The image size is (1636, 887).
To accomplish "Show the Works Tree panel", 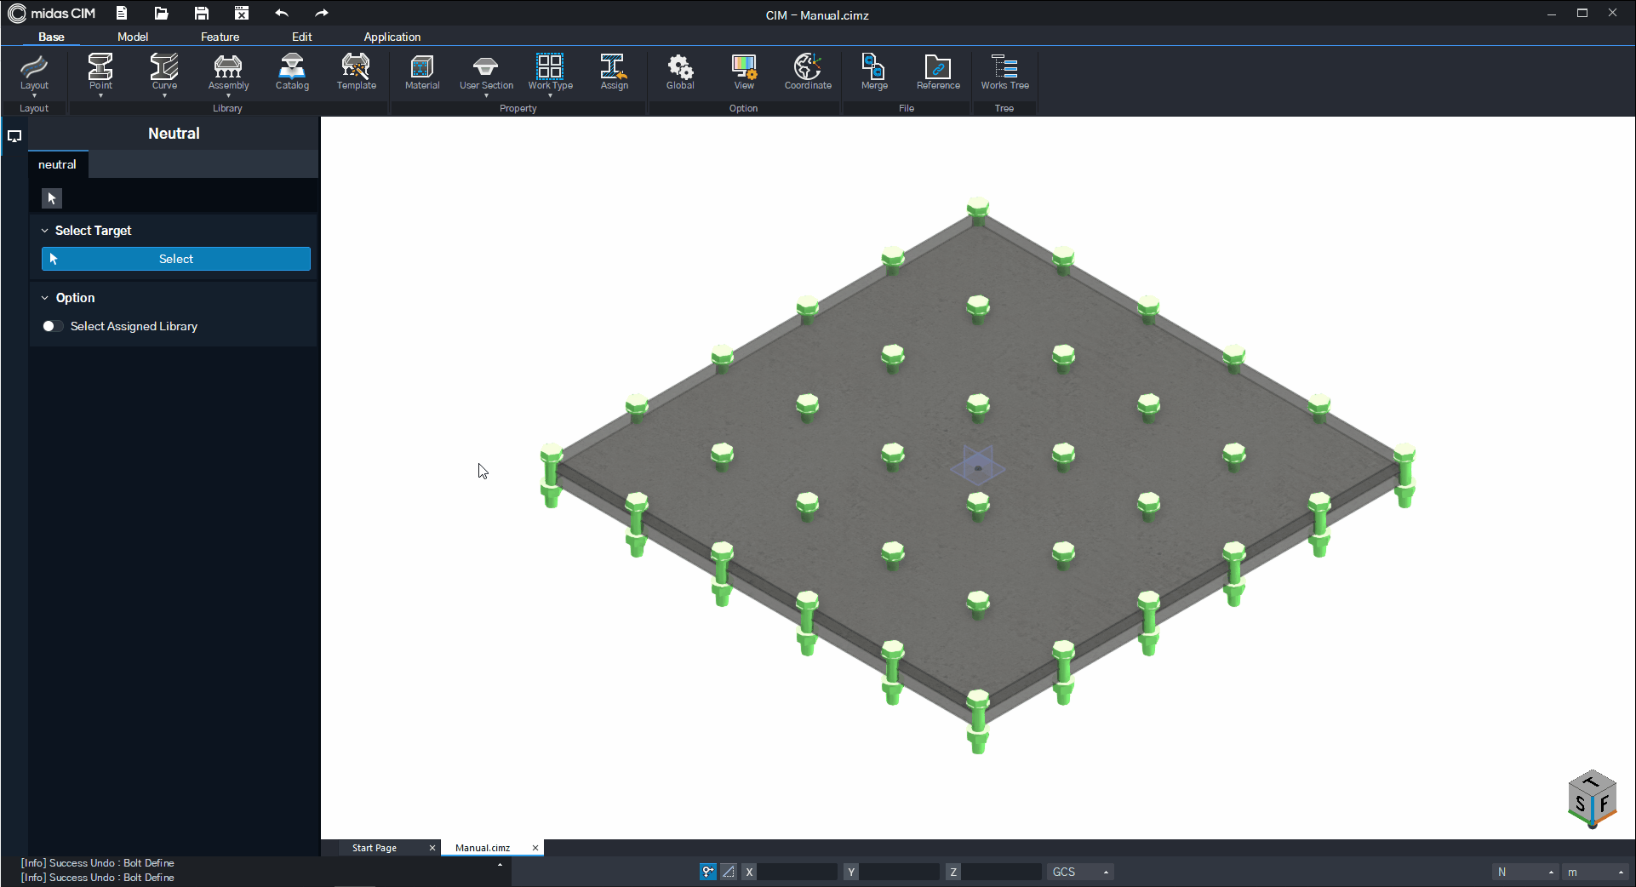I will pyautogui.click(x=1004, y=72).
